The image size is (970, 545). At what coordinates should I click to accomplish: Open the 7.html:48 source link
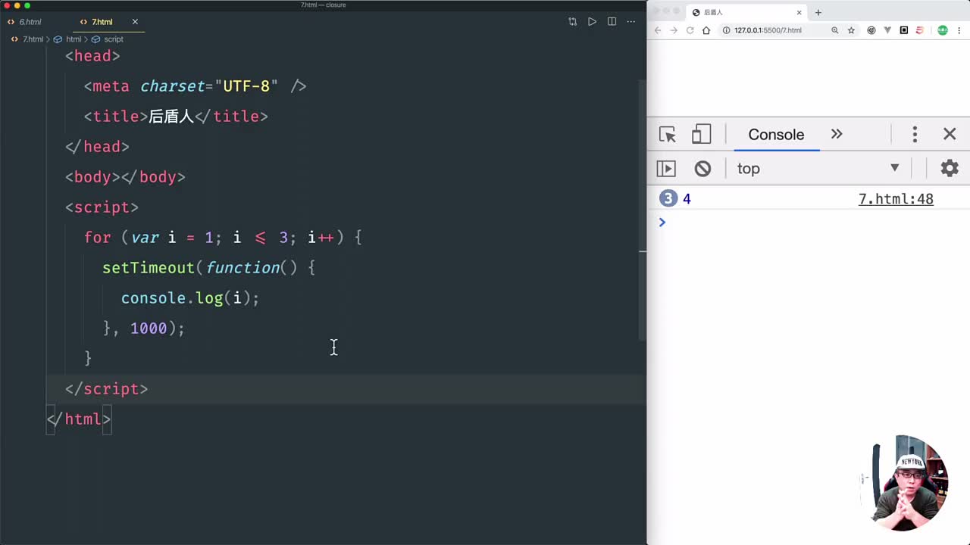896,199
